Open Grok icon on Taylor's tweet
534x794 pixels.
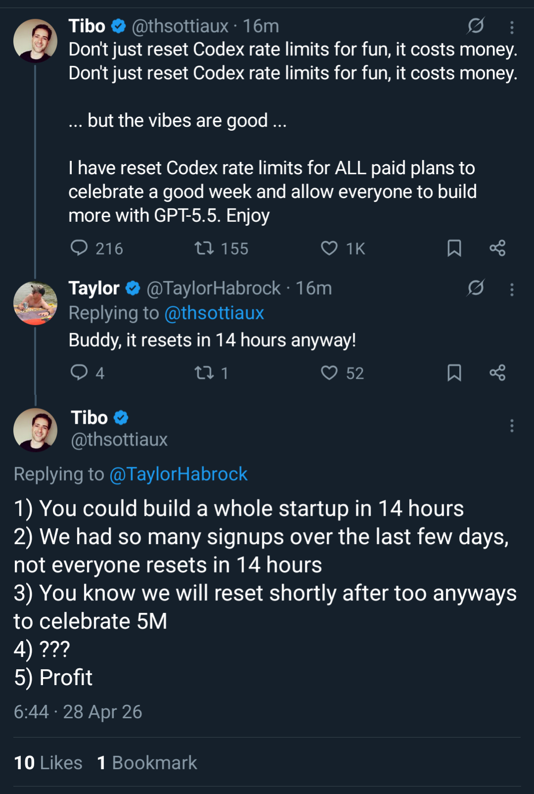[476, 288]
